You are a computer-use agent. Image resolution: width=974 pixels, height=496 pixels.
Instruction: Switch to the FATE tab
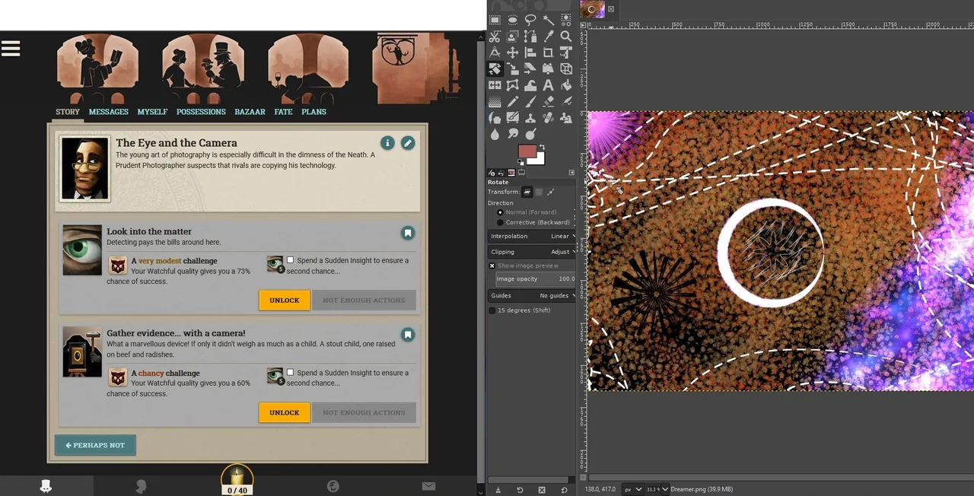[283, 112]
